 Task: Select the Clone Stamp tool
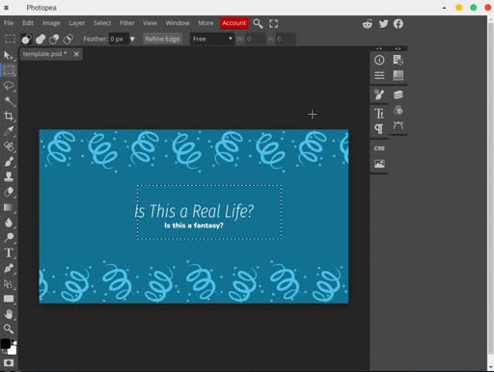click(9, 176)
